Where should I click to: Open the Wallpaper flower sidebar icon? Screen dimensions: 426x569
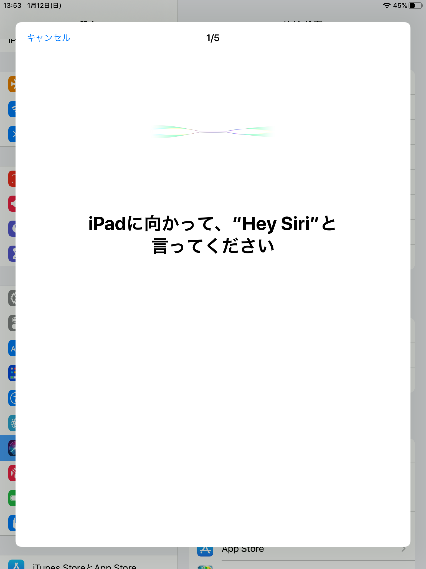pos(12,423)
